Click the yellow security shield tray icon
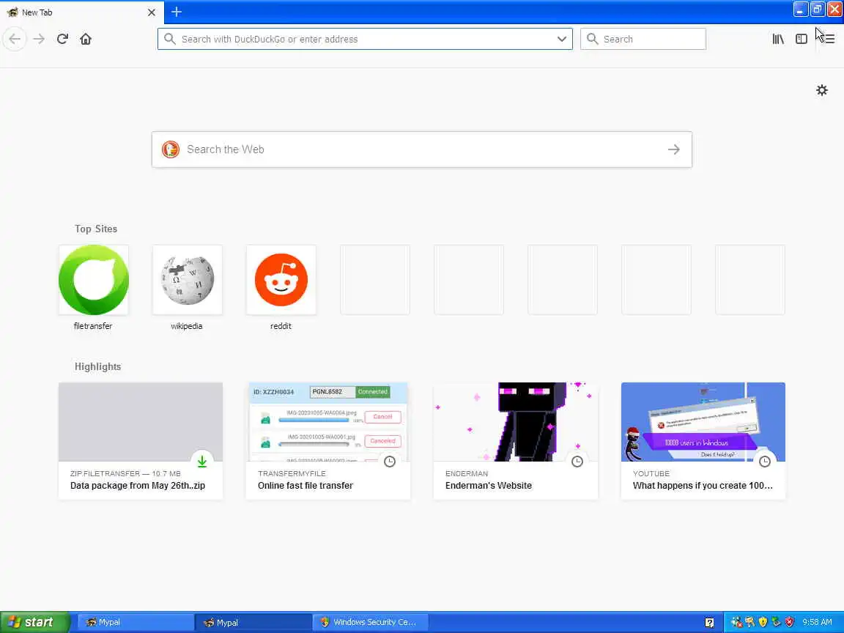The image size is (844, 633). (x=763, y=622)
